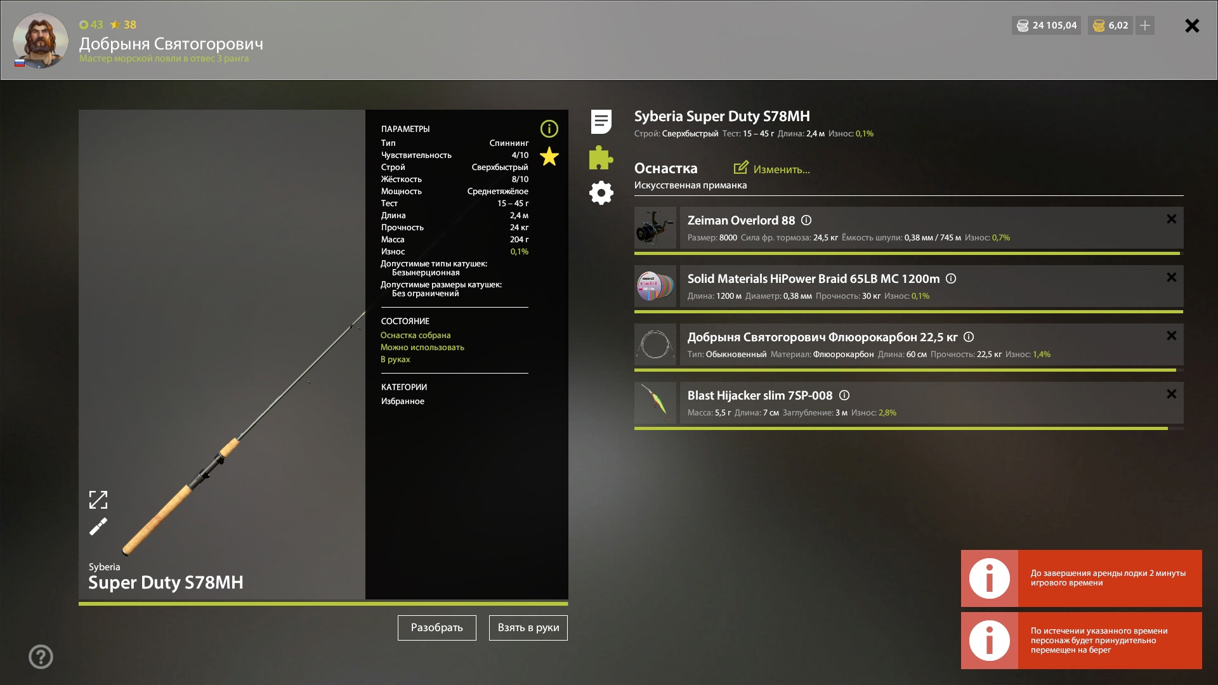Image resolution: width=1218 pixels, height=685 pixels.
Task: Select the HiPower Braid line thumbnail
Action: click(655, 286)
